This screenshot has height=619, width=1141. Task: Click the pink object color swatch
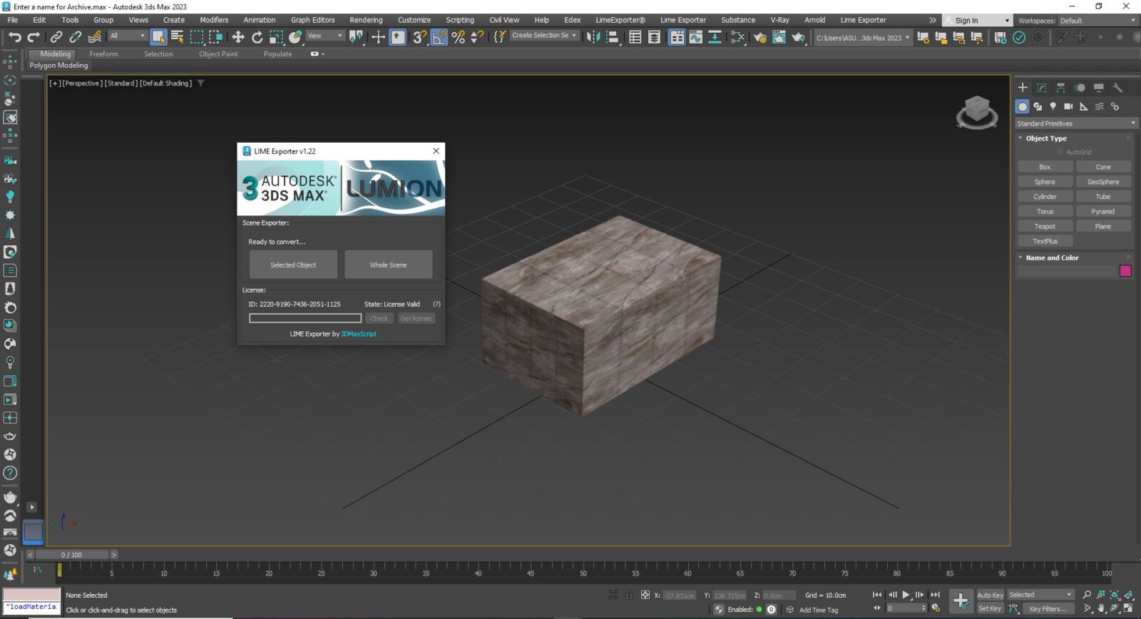coord(1125,271)
